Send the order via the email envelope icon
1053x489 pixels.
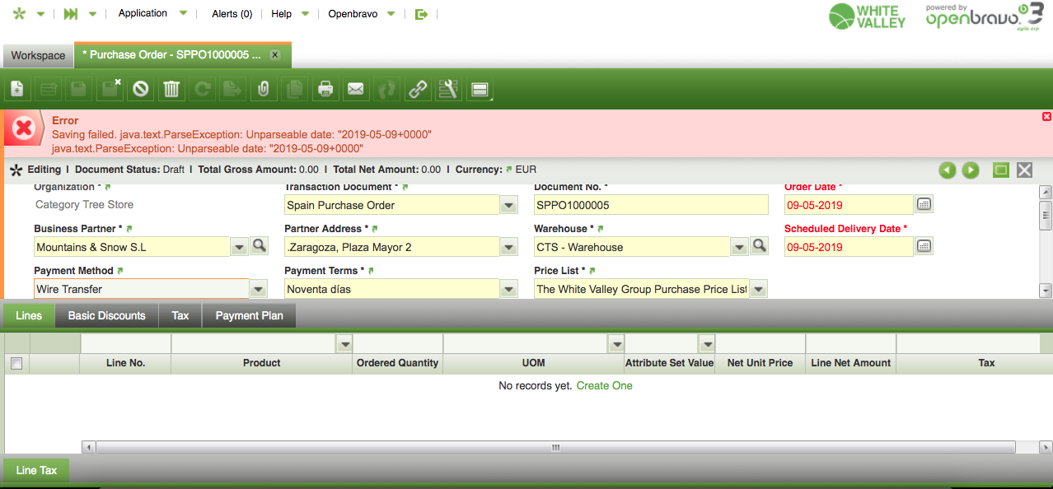coord(355,89)
